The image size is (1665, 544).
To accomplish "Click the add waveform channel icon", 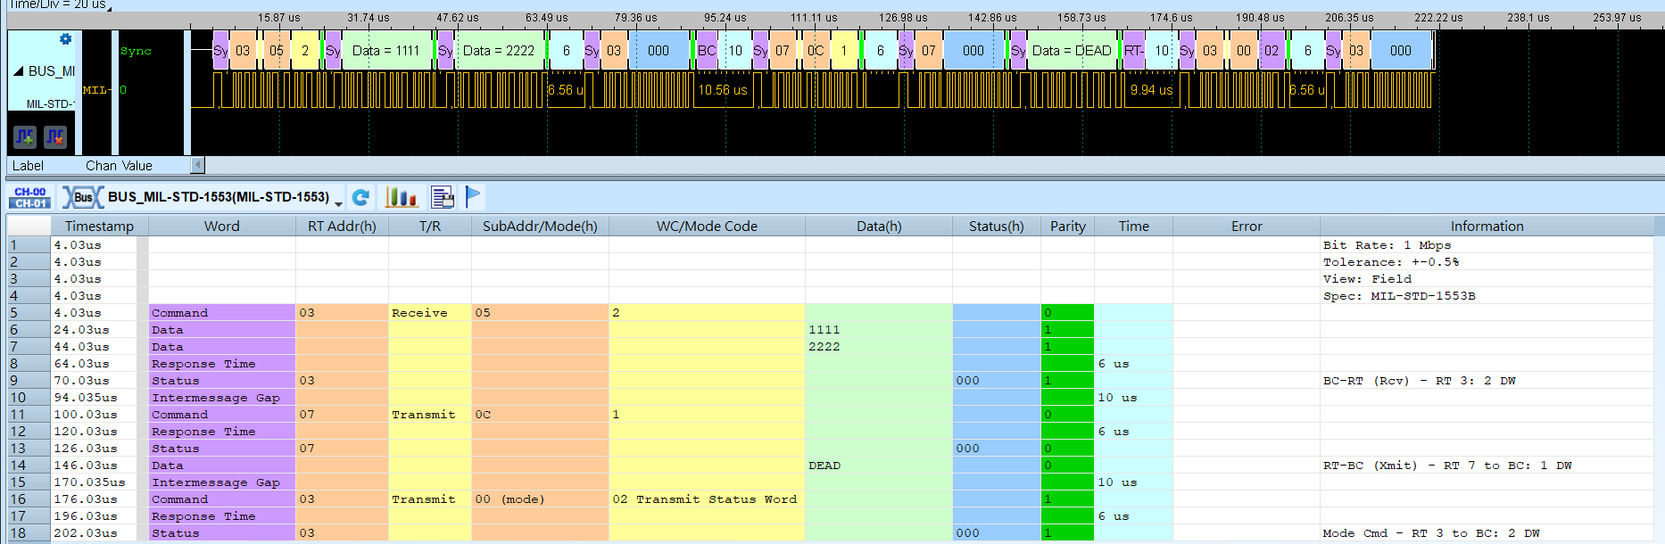I will (x=25, y=136).
